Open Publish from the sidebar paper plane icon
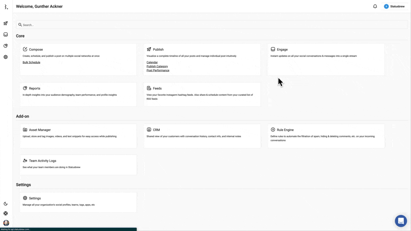The image size is (411, 231). [6, 23]
